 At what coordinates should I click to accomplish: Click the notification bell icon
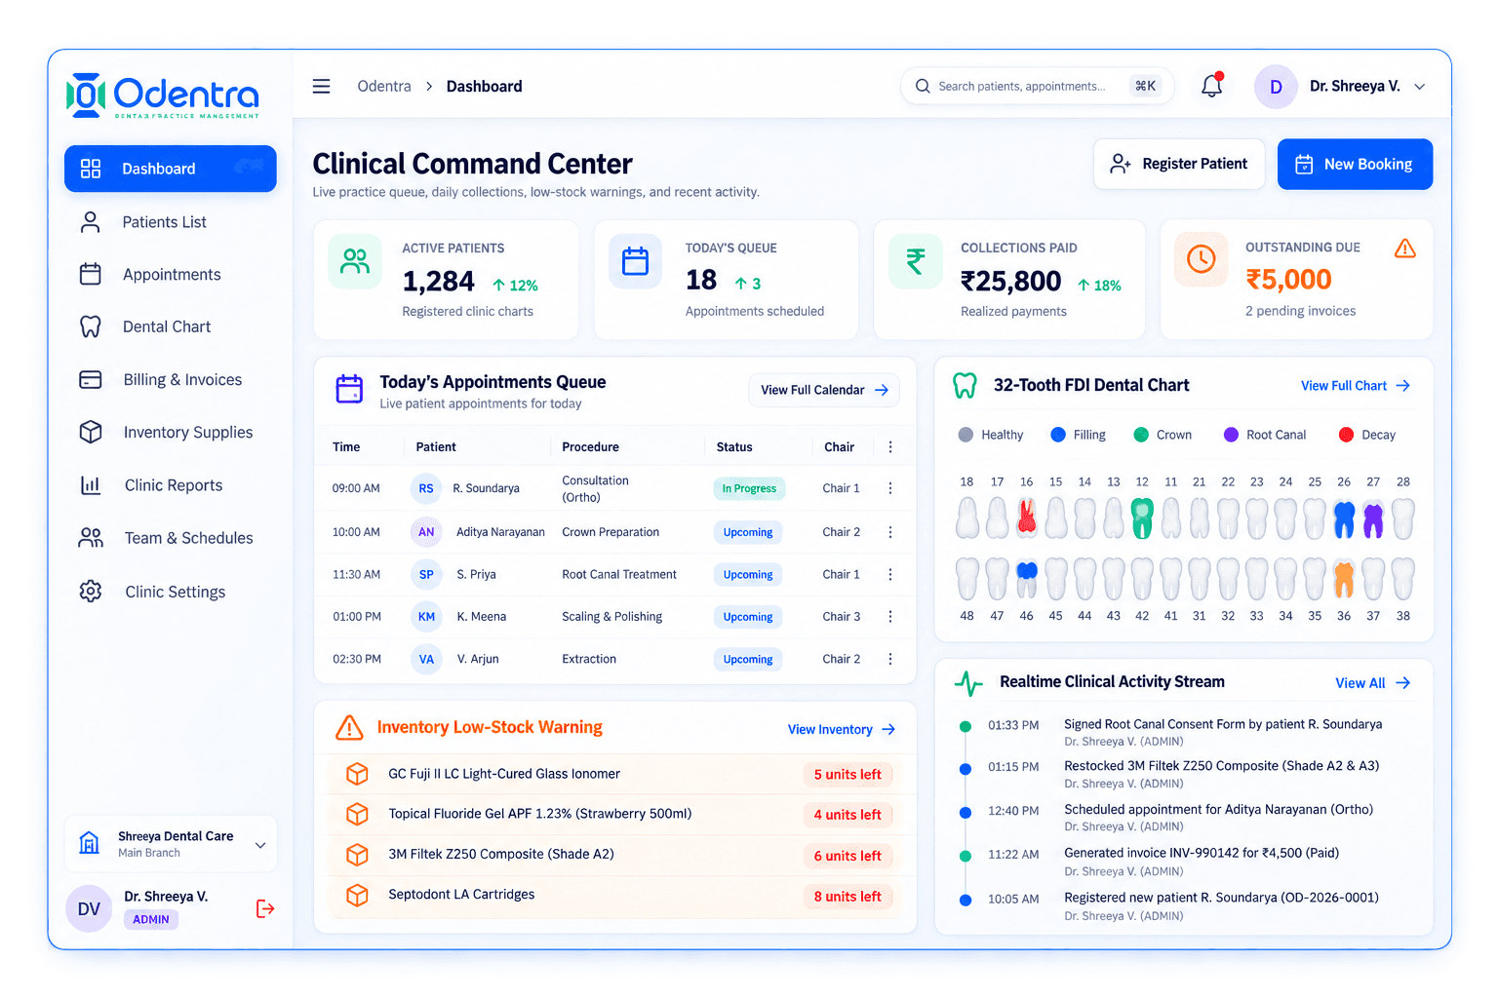point(1211,86)
